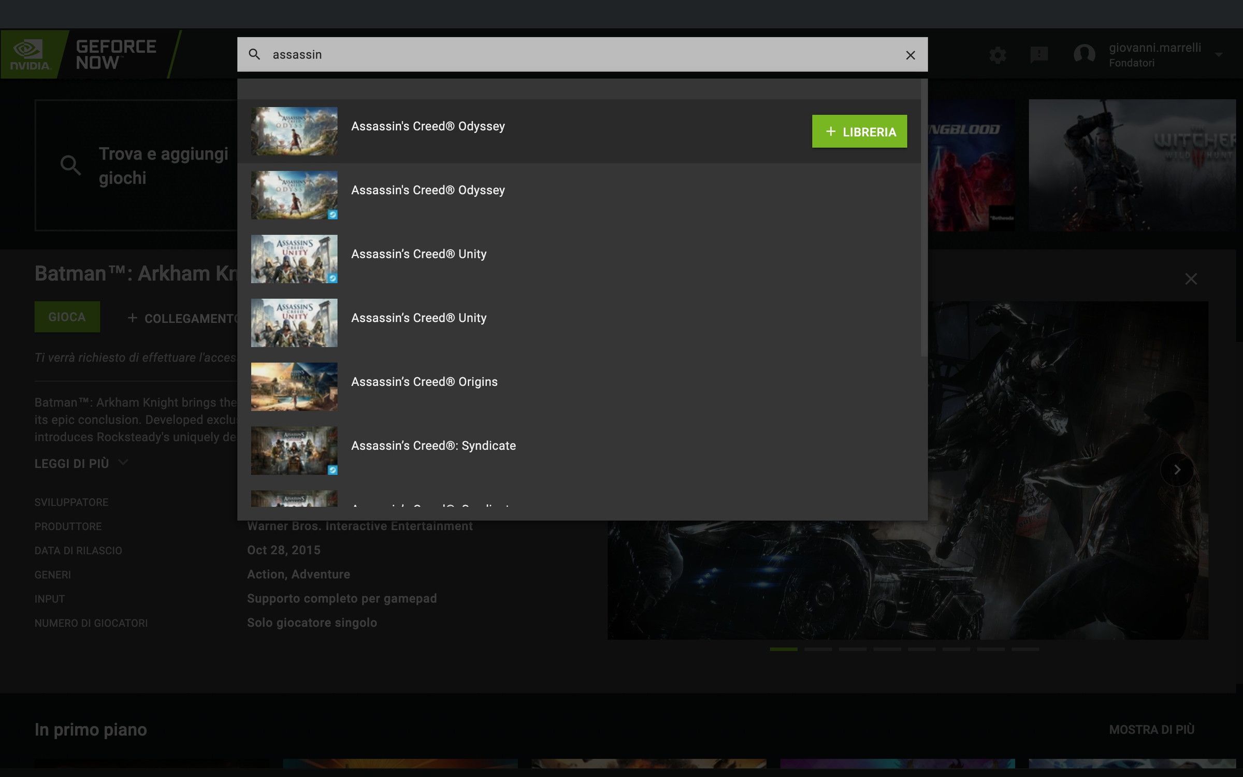
Task: Click the Action, Adventure genre text
Action: pyautogui.click(x=298, y=574)
